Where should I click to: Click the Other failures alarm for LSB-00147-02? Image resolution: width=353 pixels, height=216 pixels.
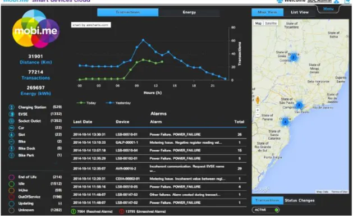tap(185, 195)
